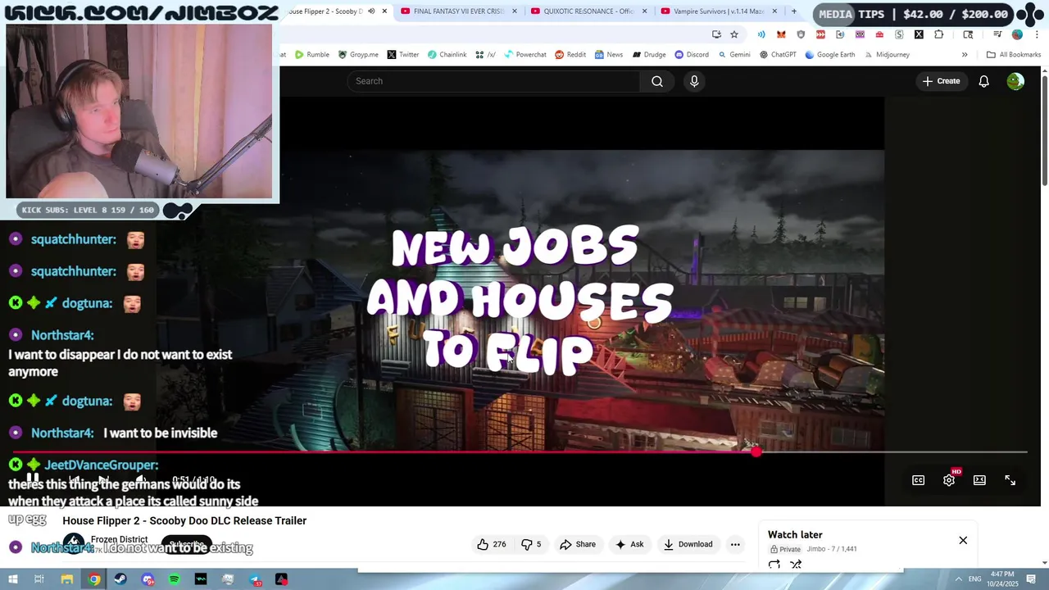Open Spotify from the taskbar

(175, 579)
